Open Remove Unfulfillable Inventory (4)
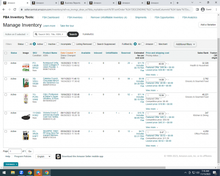Viewport: 220px width, 176px height. (x=109, y=17)
